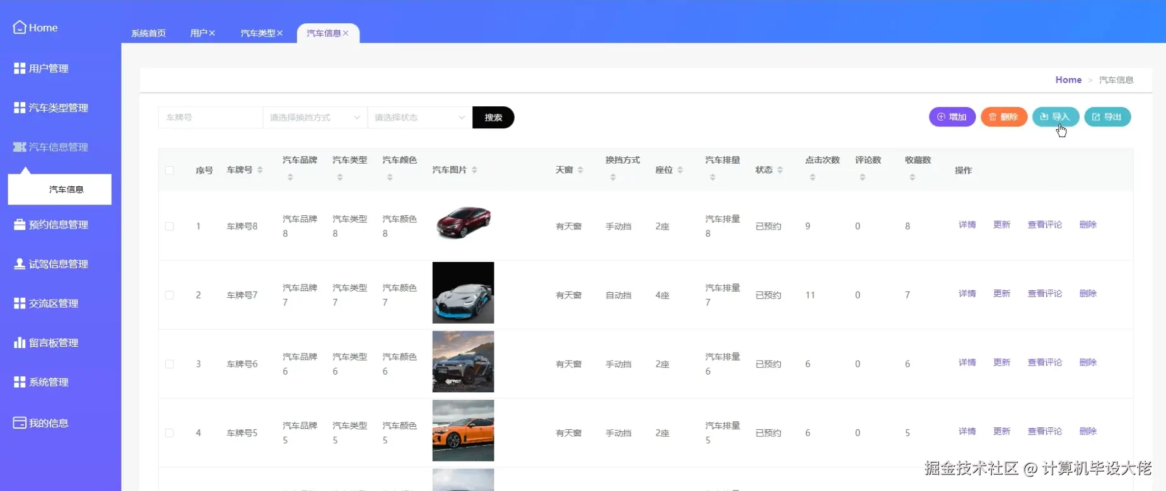Viewport: 1166px width, 491px height.
Task: Click 删除 link for 车牌号5
Action: [1088, 431]
